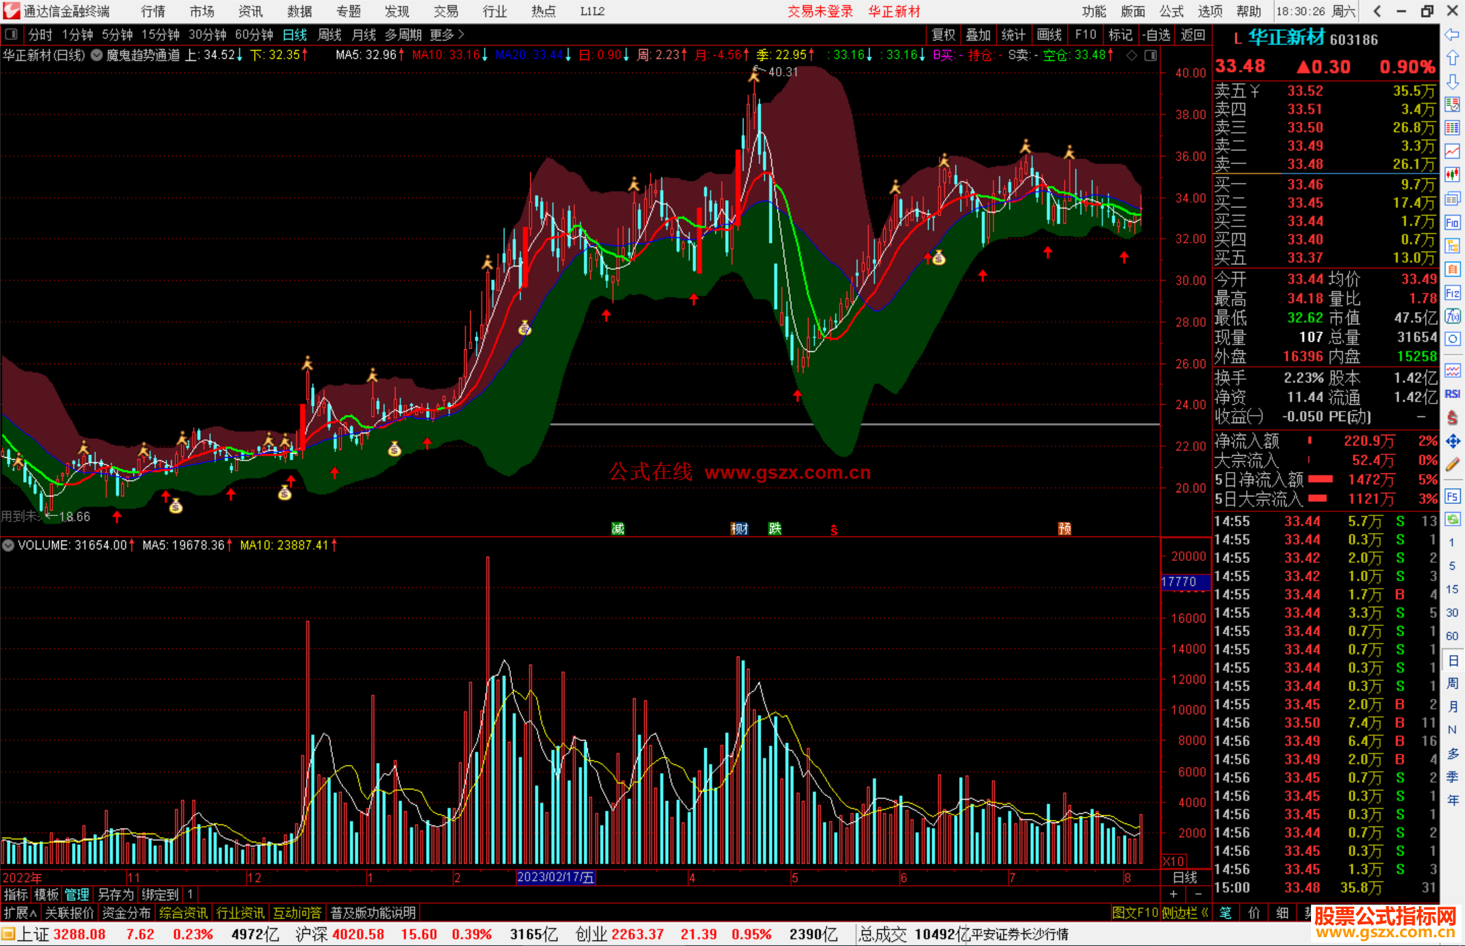
Task: Open the 公式 menu
Action: click(1171, 11)
